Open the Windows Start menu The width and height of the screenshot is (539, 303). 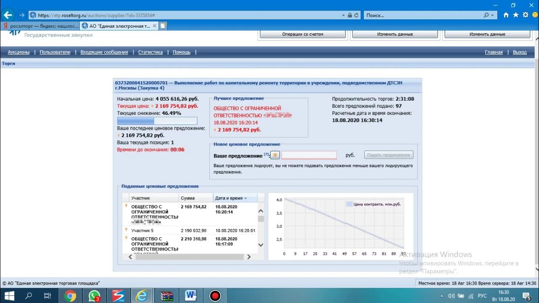coord(9,296)
